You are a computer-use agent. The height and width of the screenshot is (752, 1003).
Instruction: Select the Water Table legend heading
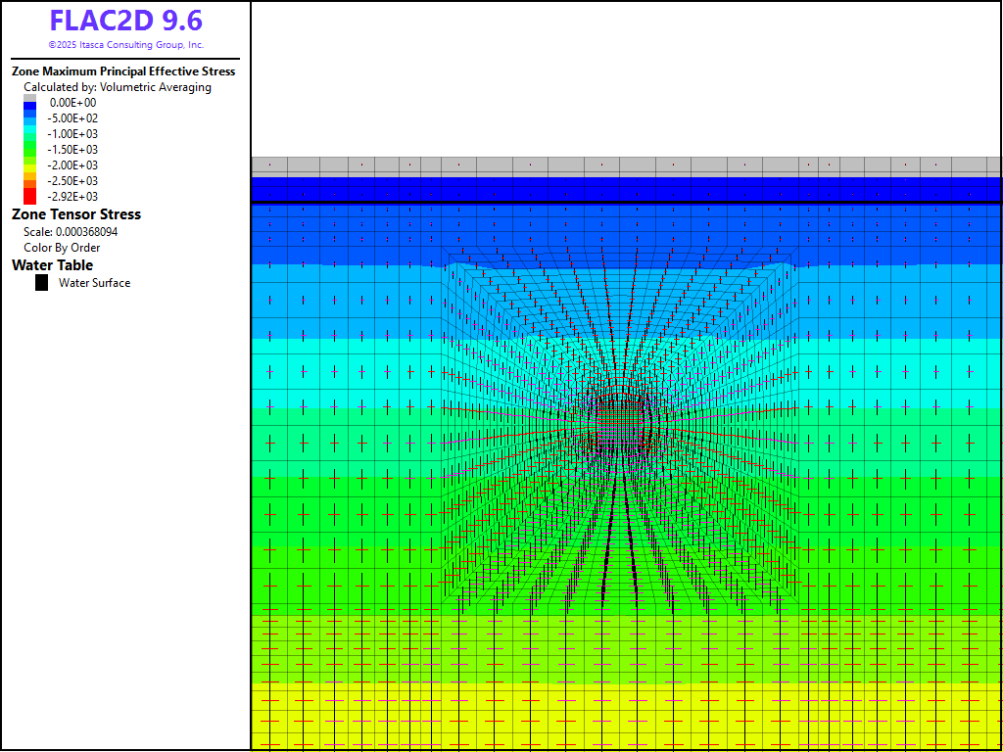[x=53, y=265]
